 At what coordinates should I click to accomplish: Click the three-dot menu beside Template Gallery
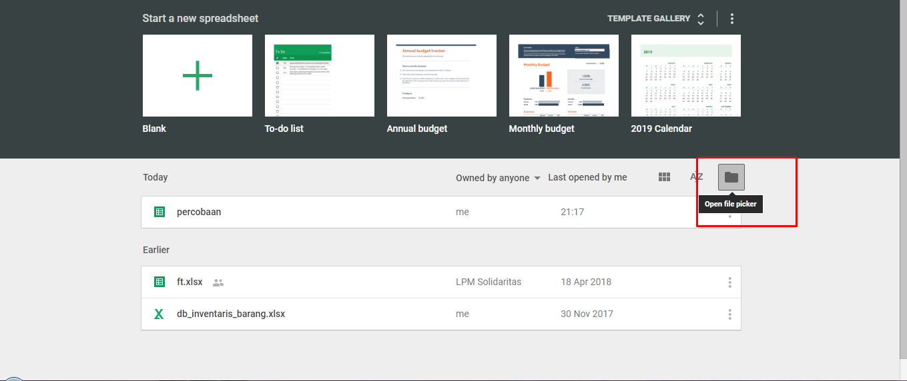point(732,19)
